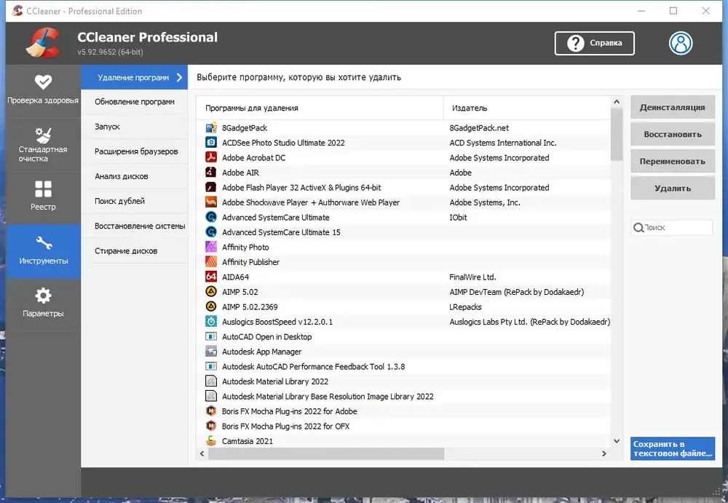Select the Custom Clean broom icon
728x503 pixels.
tap(43, 135)
